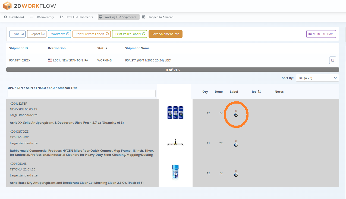This screenshot has height=199, width=346.
Task: Click the Multi SKU Box boxes icon
Action: [x=310, y=34]
